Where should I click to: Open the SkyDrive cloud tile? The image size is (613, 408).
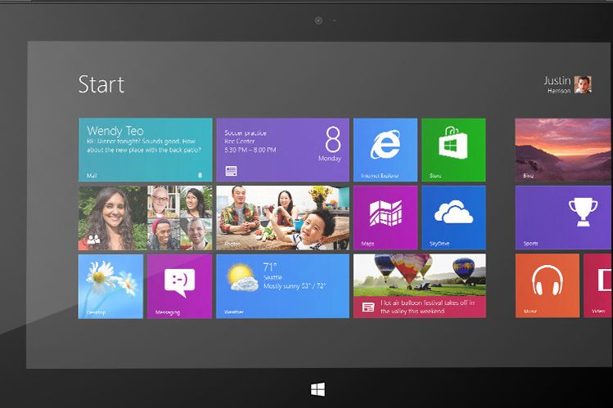click(x=453, y=217)
